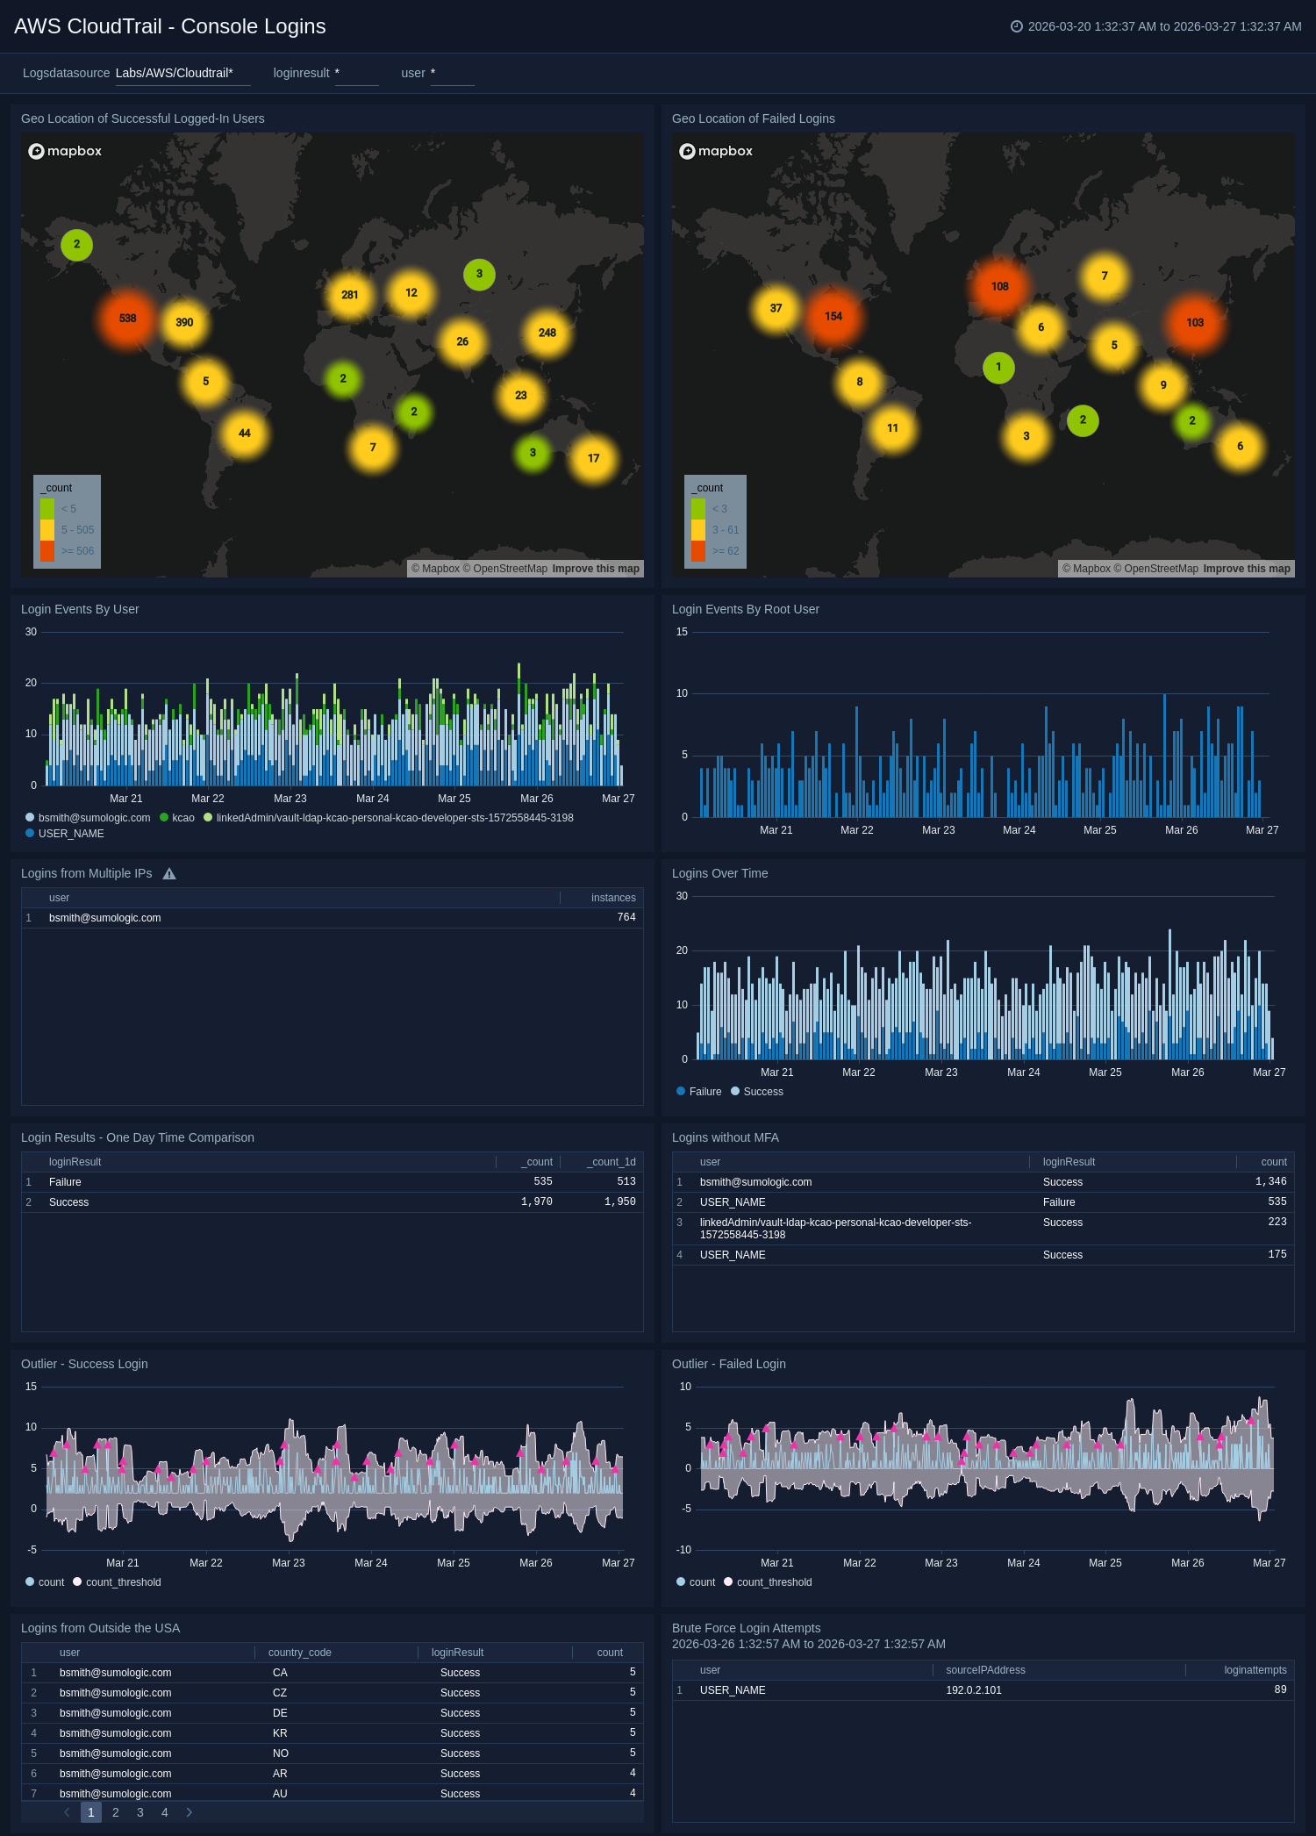Click the warning icon on Logins from Multiple IPs

(x=169, y=874)
